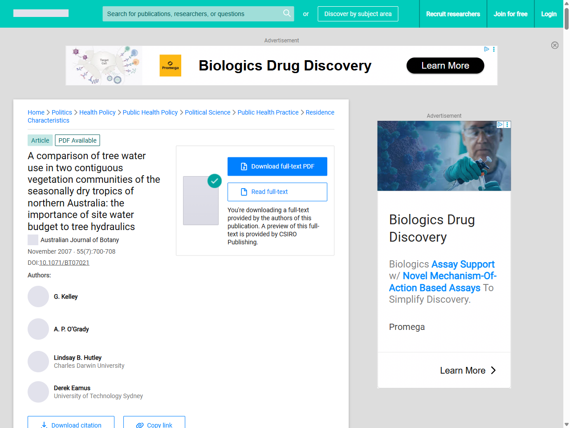Click the PDF Available tag
This screenshot has width=570, height=428.
click(x=77, y=140)
